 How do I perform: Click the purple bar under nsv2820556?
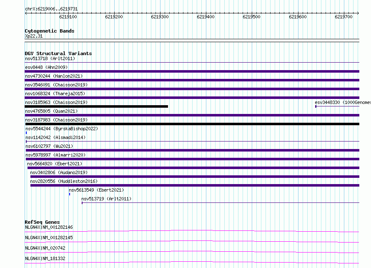point(195,185)
